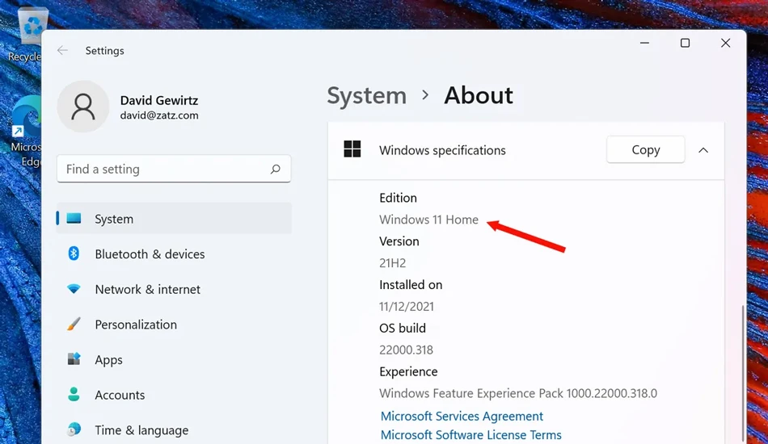Collapse the Windows specifications section
This screenshot has height=444, width=768.
[703, 150]
